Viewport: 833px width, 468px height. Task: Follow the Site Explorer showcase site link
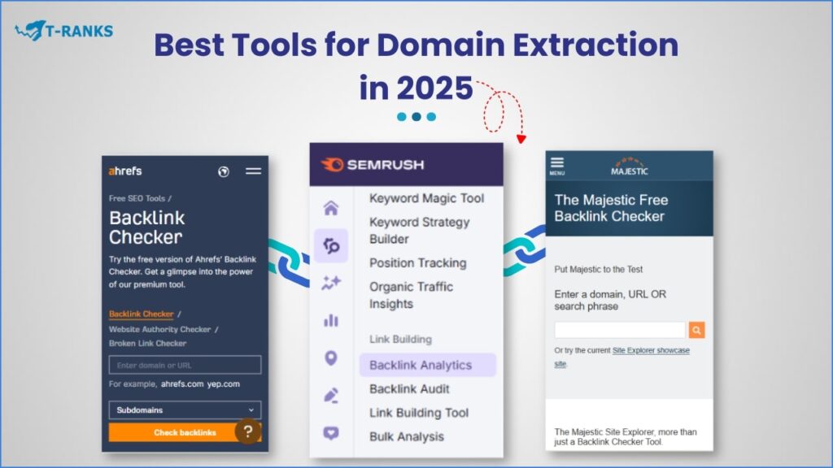[650, 350]
